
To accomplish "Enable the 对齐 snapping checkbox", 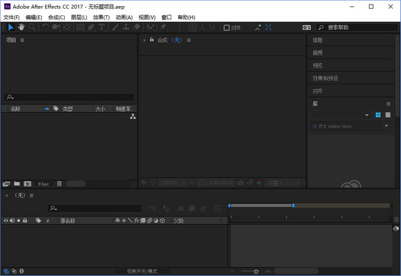I will pyautogui.click(x=227, y=28).
